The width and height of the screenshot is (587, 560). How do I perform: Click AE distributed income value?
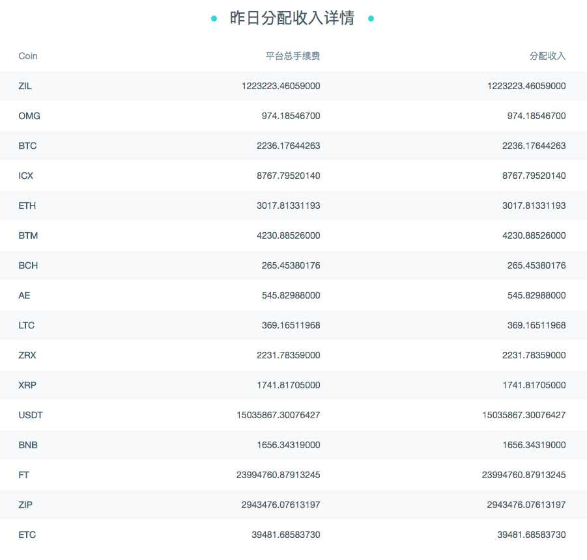coord(536,295)
